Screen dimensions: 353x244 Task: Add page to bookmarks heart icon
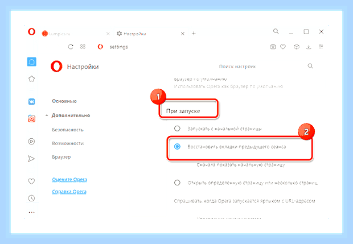click(x=283, y=47)
